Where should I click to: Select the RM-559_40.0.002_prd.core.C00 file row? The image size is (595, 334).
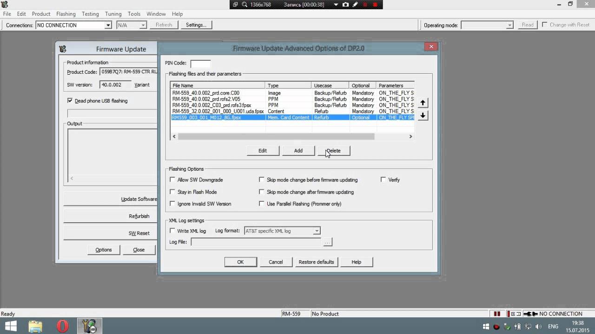pyautogui.click(x=292, y=93)
